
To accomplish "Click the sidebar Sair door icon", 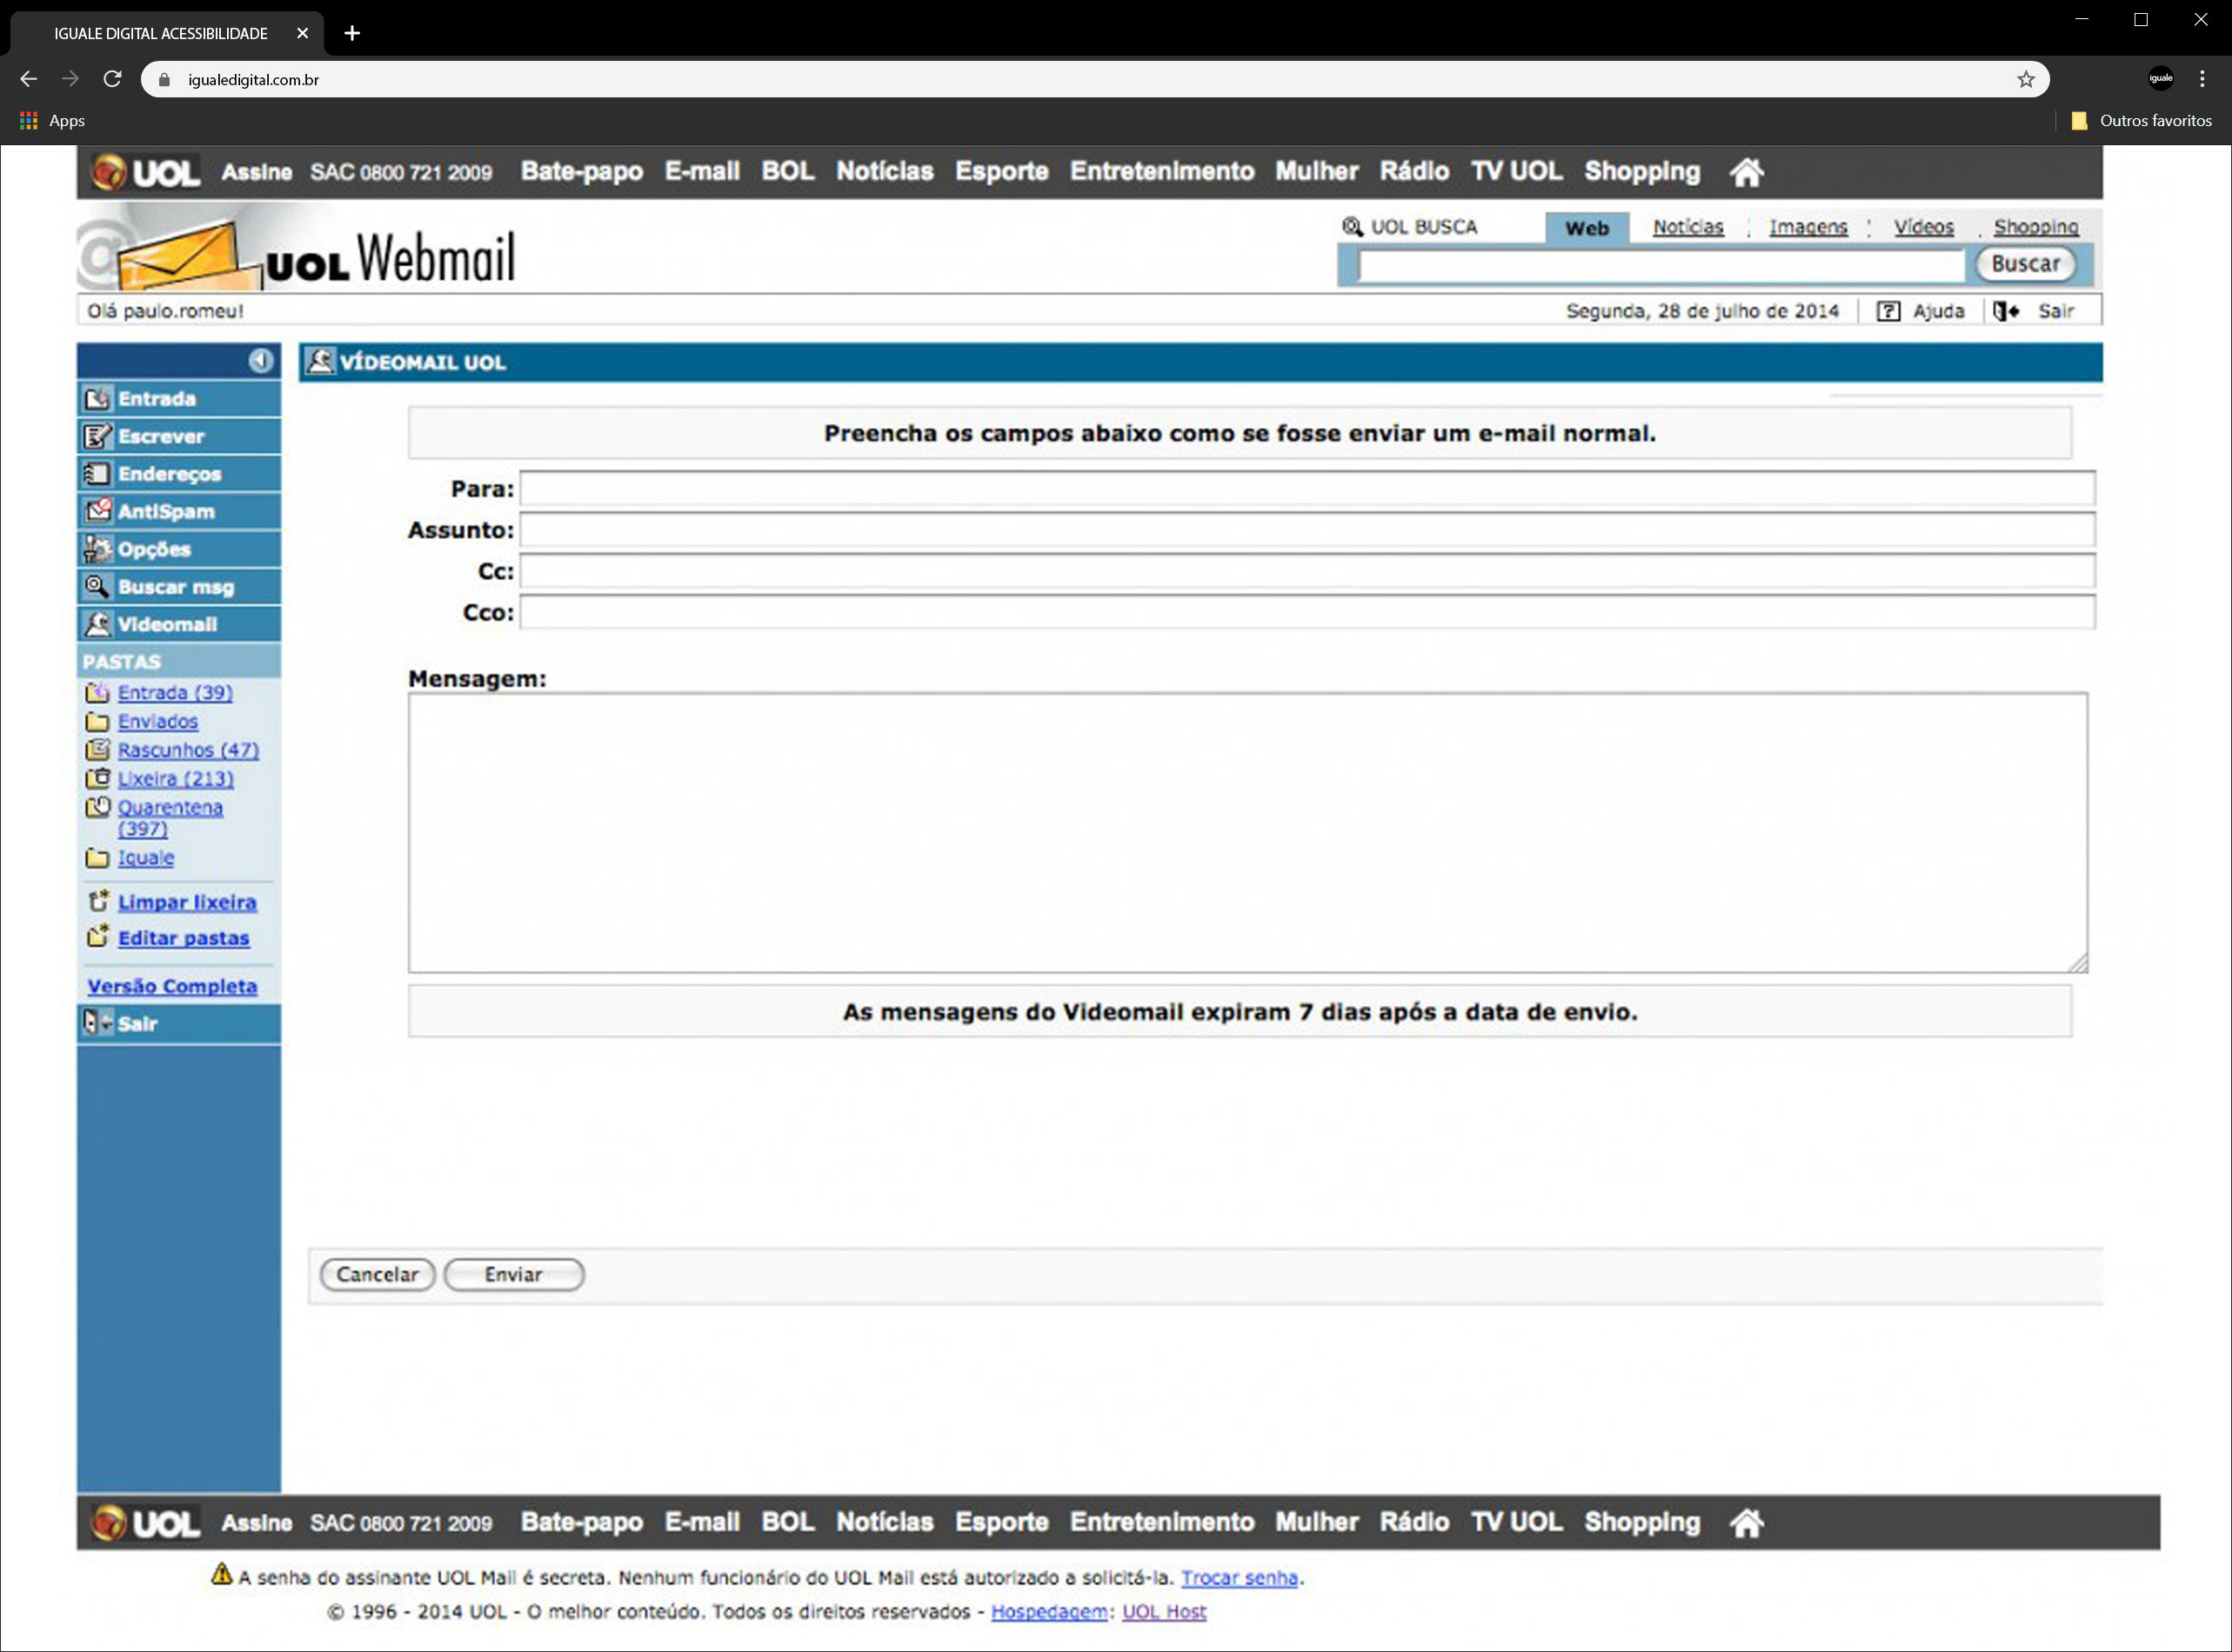I will click(97, 1022).
